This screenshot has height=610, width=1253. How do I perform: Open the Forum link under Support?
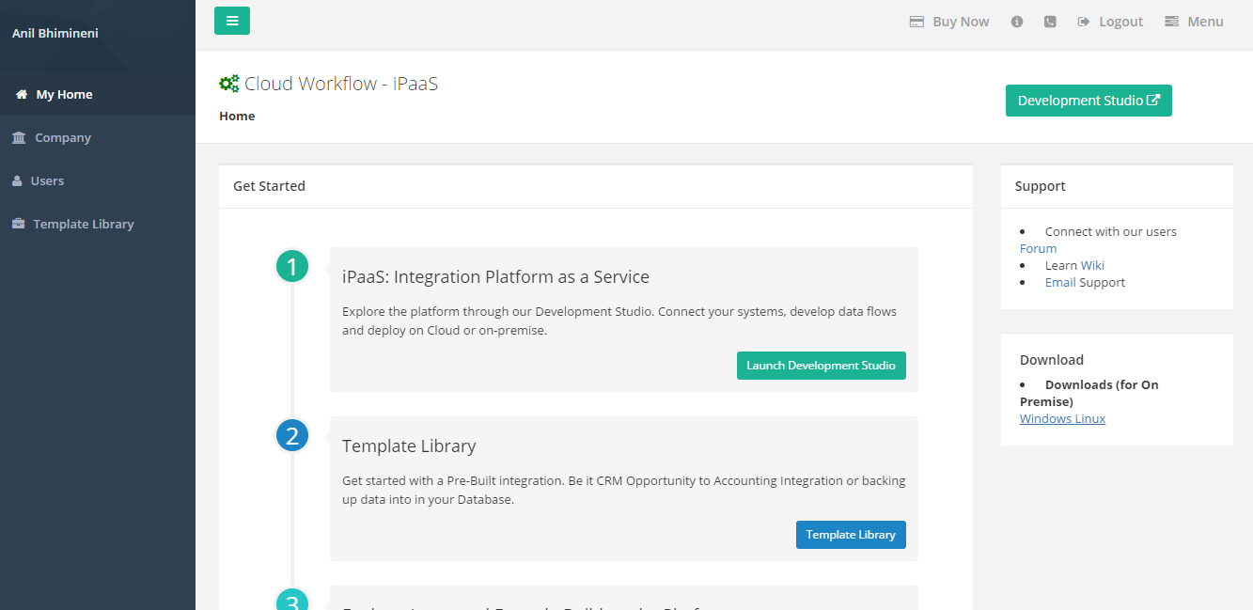pos(1037,248)
